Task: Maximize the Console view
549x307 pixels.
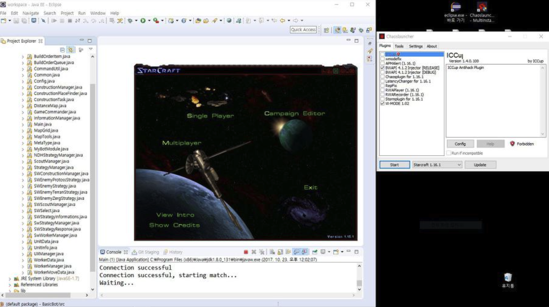Action: (357, 252)
